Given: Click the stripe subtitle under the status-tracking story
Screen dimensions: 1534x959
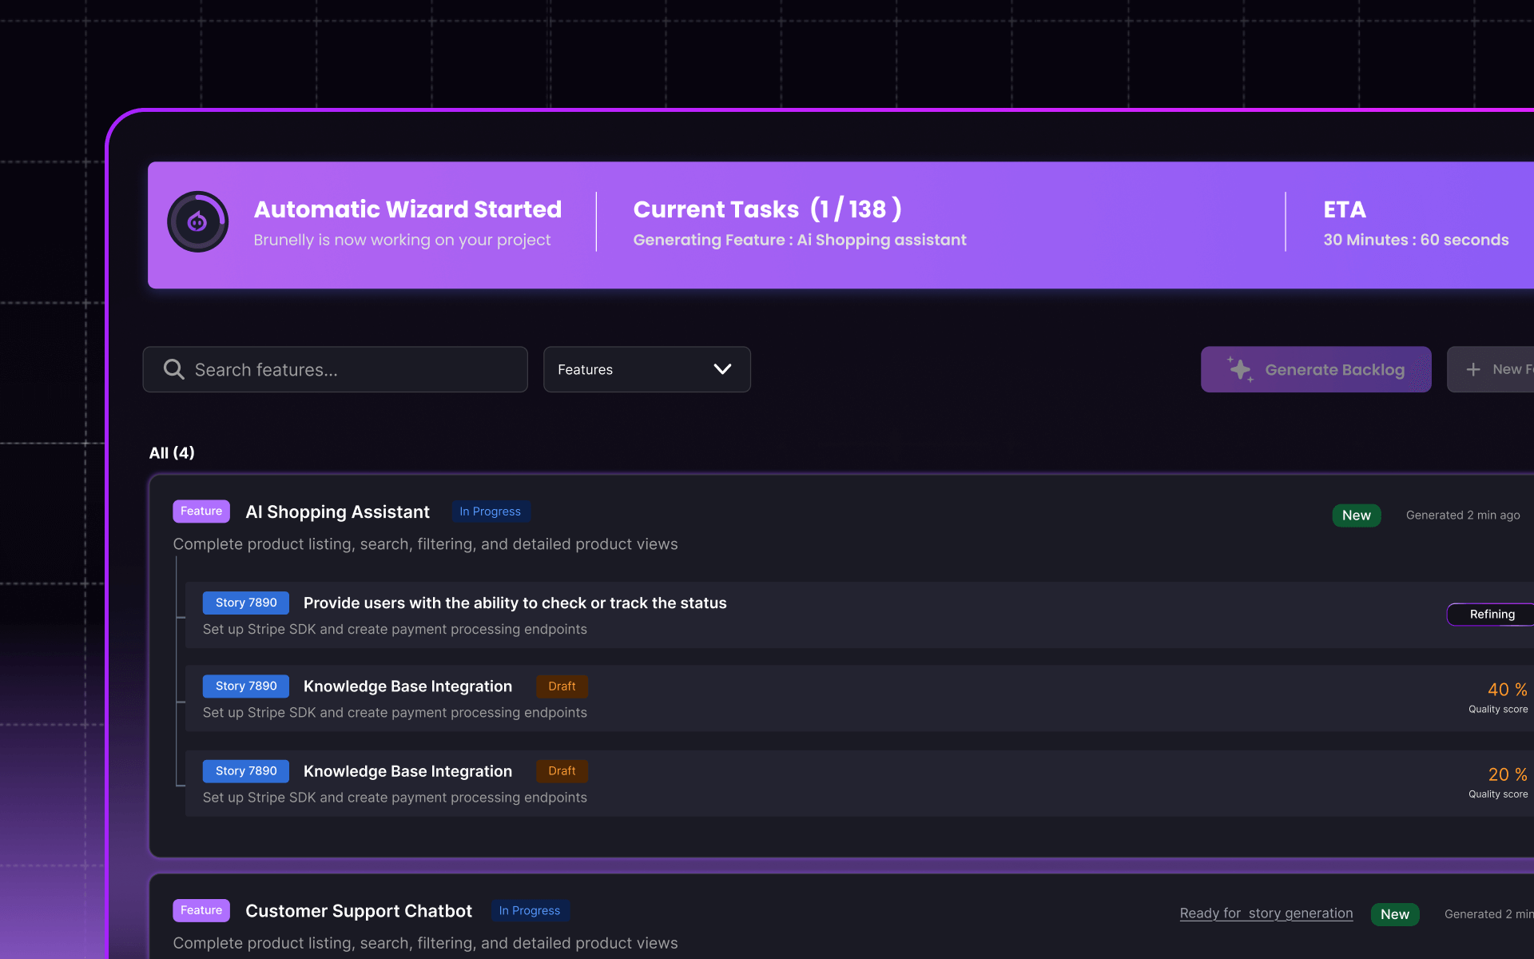Looking at the screenshot, I should point(395,630).
